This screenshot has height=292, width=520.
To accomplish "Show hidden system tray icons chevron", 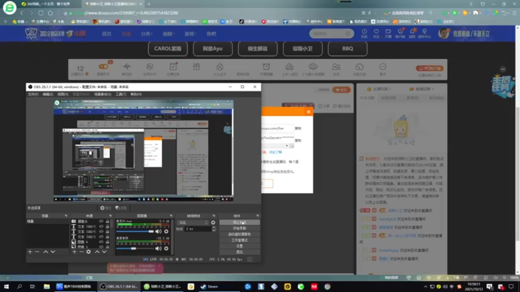I will coord(426,287).
